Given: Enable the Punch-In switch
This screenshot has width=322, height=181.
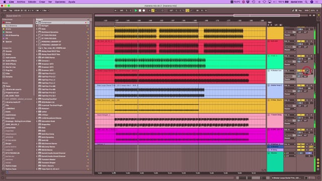Looking at the screenshot, I should (x=184, y=11).
